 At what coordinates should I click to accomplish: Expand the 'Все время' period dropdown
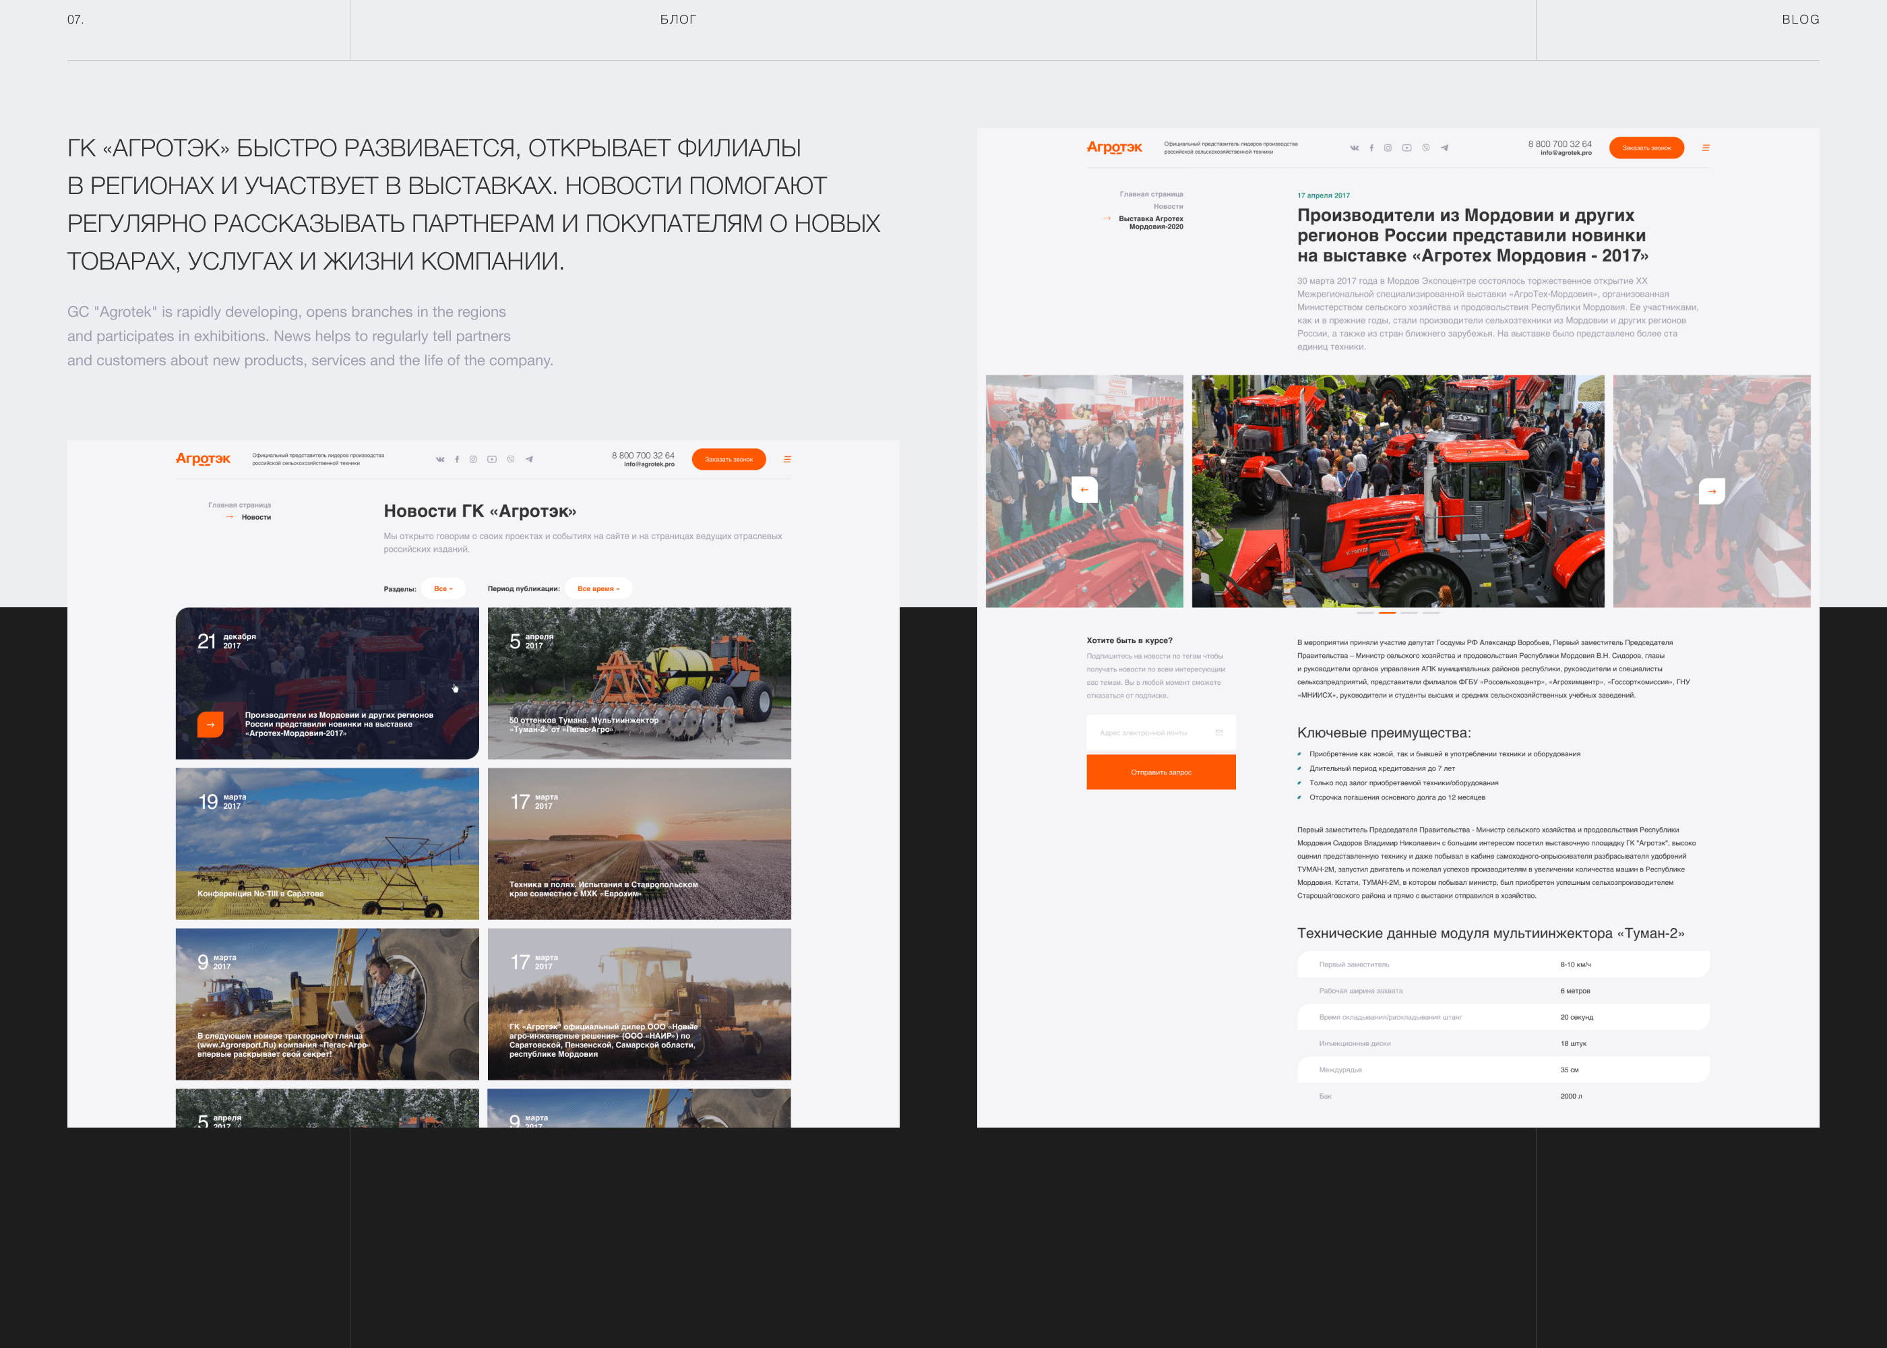tap(598, 588)
